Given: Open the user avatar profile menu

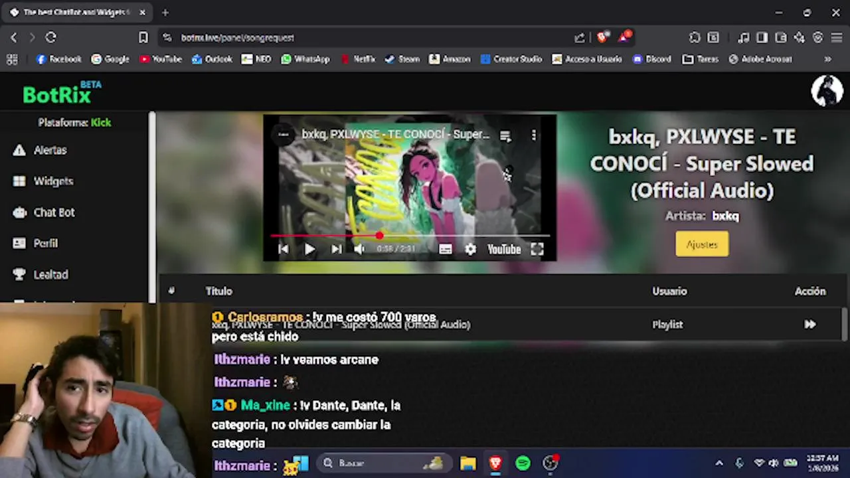Looking at the screenshot, I should click(827, 91).
